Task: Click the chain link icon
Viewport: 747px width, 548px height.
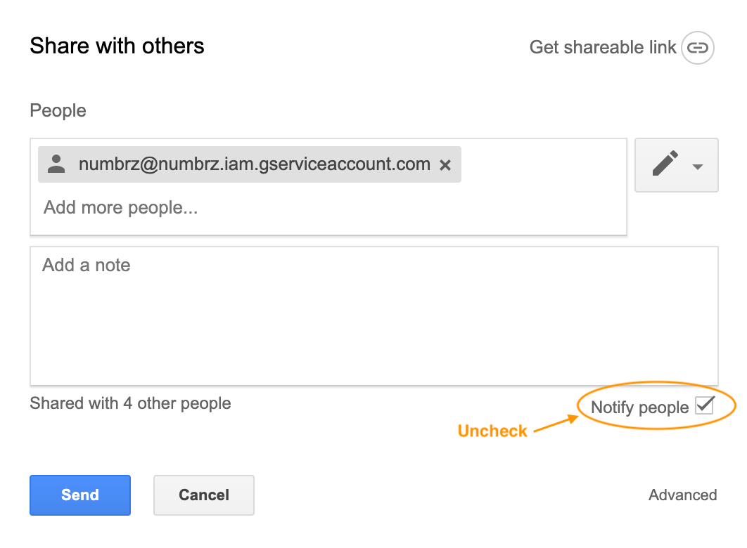Action: point(698,48)
